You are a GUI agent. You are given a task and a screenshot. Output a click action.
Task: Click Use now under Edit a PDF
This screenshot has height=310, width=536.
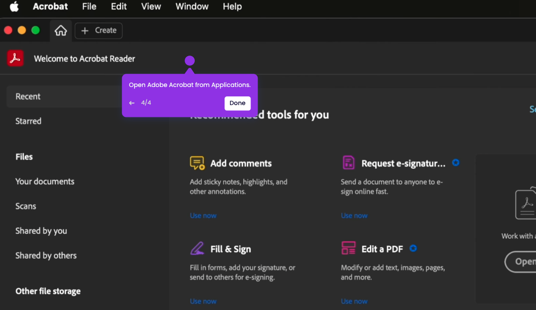coord(354,301)
